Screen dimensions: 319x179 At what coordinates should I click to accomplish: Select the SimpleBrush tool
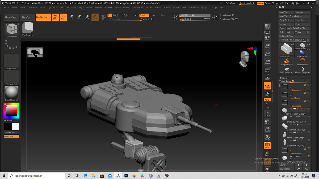(287, 62)
